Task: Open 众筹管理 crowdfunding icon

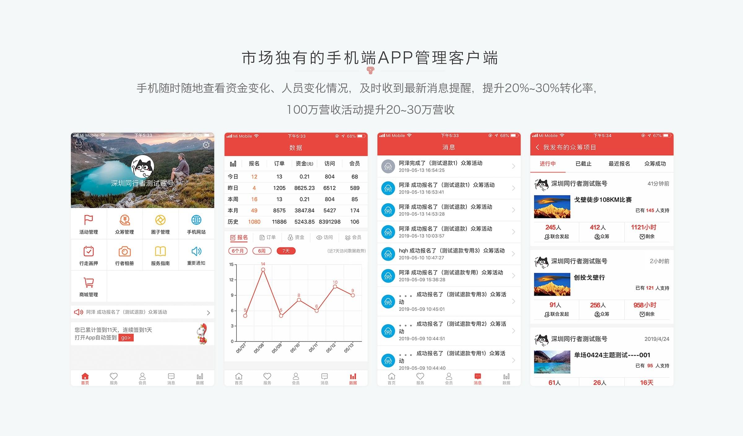Action: [124, 220]
